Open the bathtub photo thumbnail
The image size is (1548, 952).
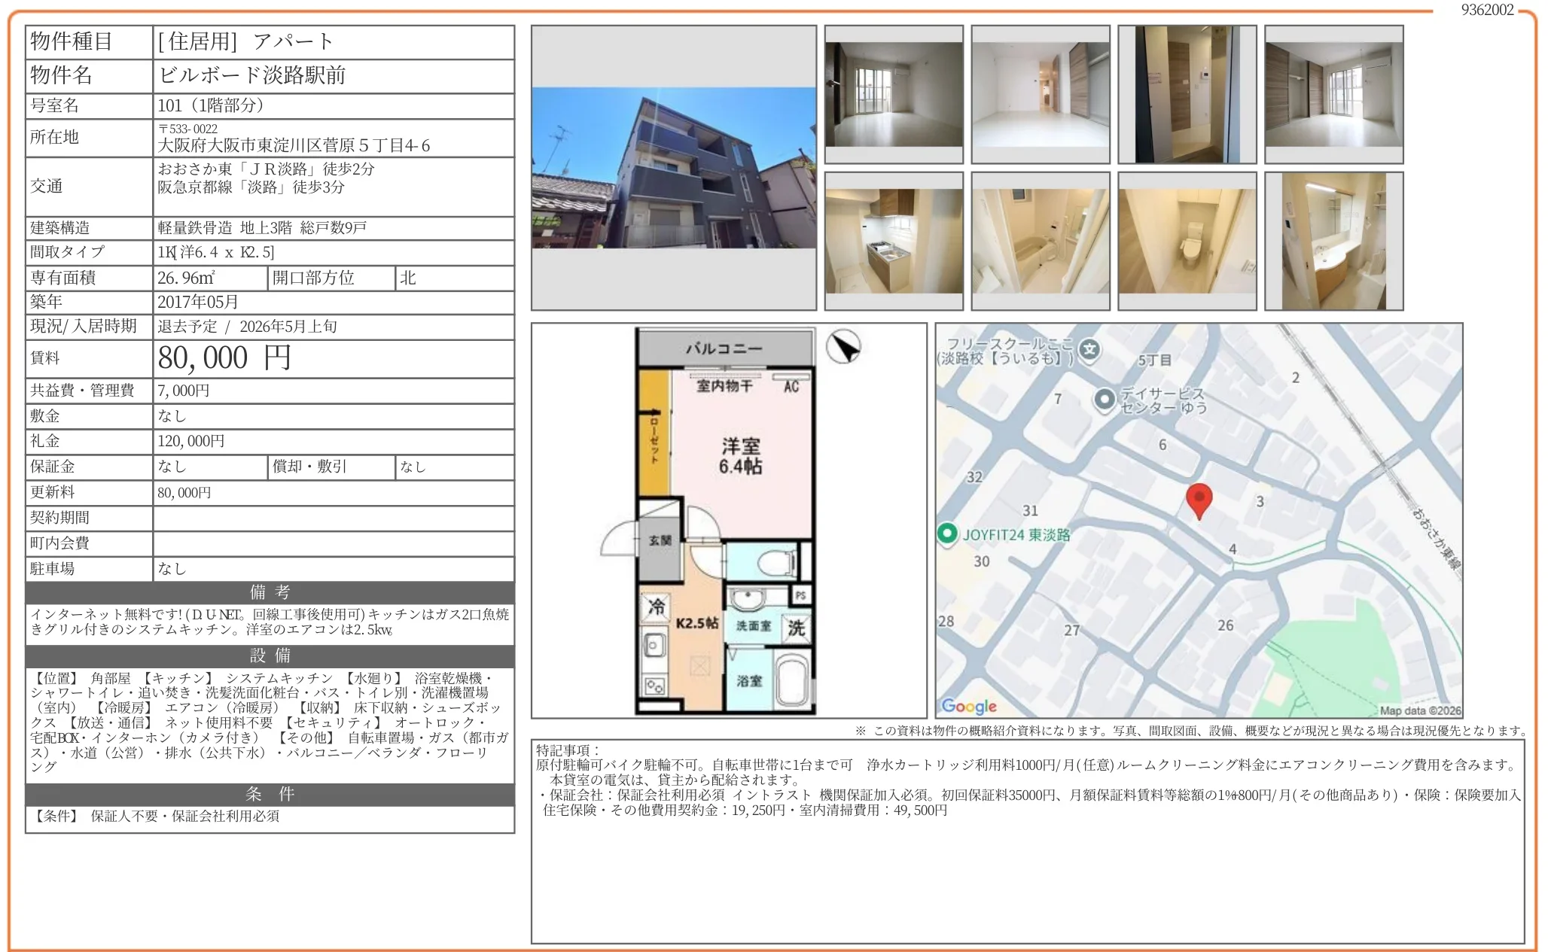(1040, 241)
